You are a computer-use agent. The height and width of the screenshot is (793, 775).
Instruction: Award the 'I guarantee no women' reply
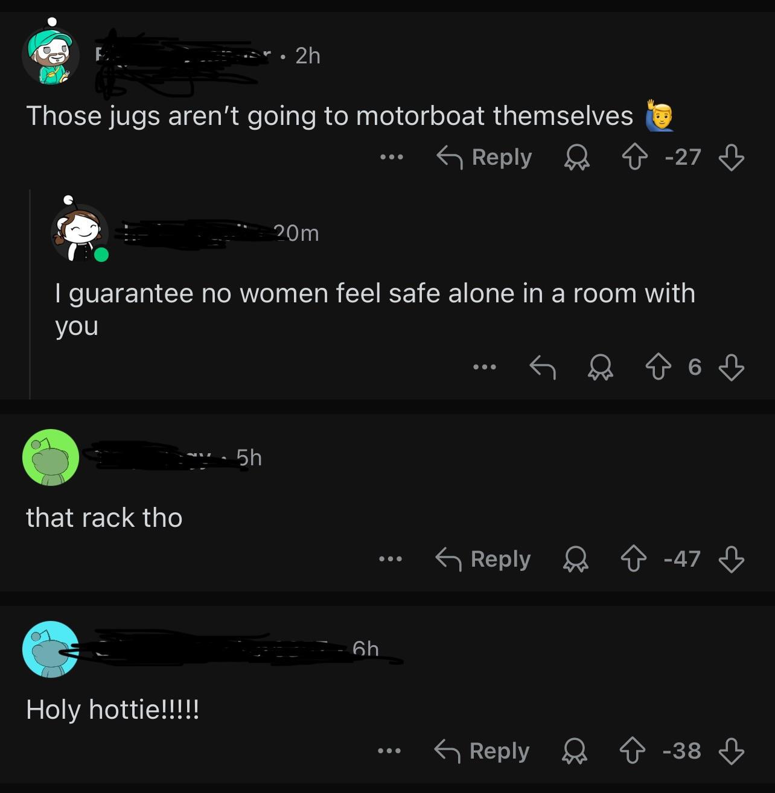pyautogui.click(x=600, y=366)
